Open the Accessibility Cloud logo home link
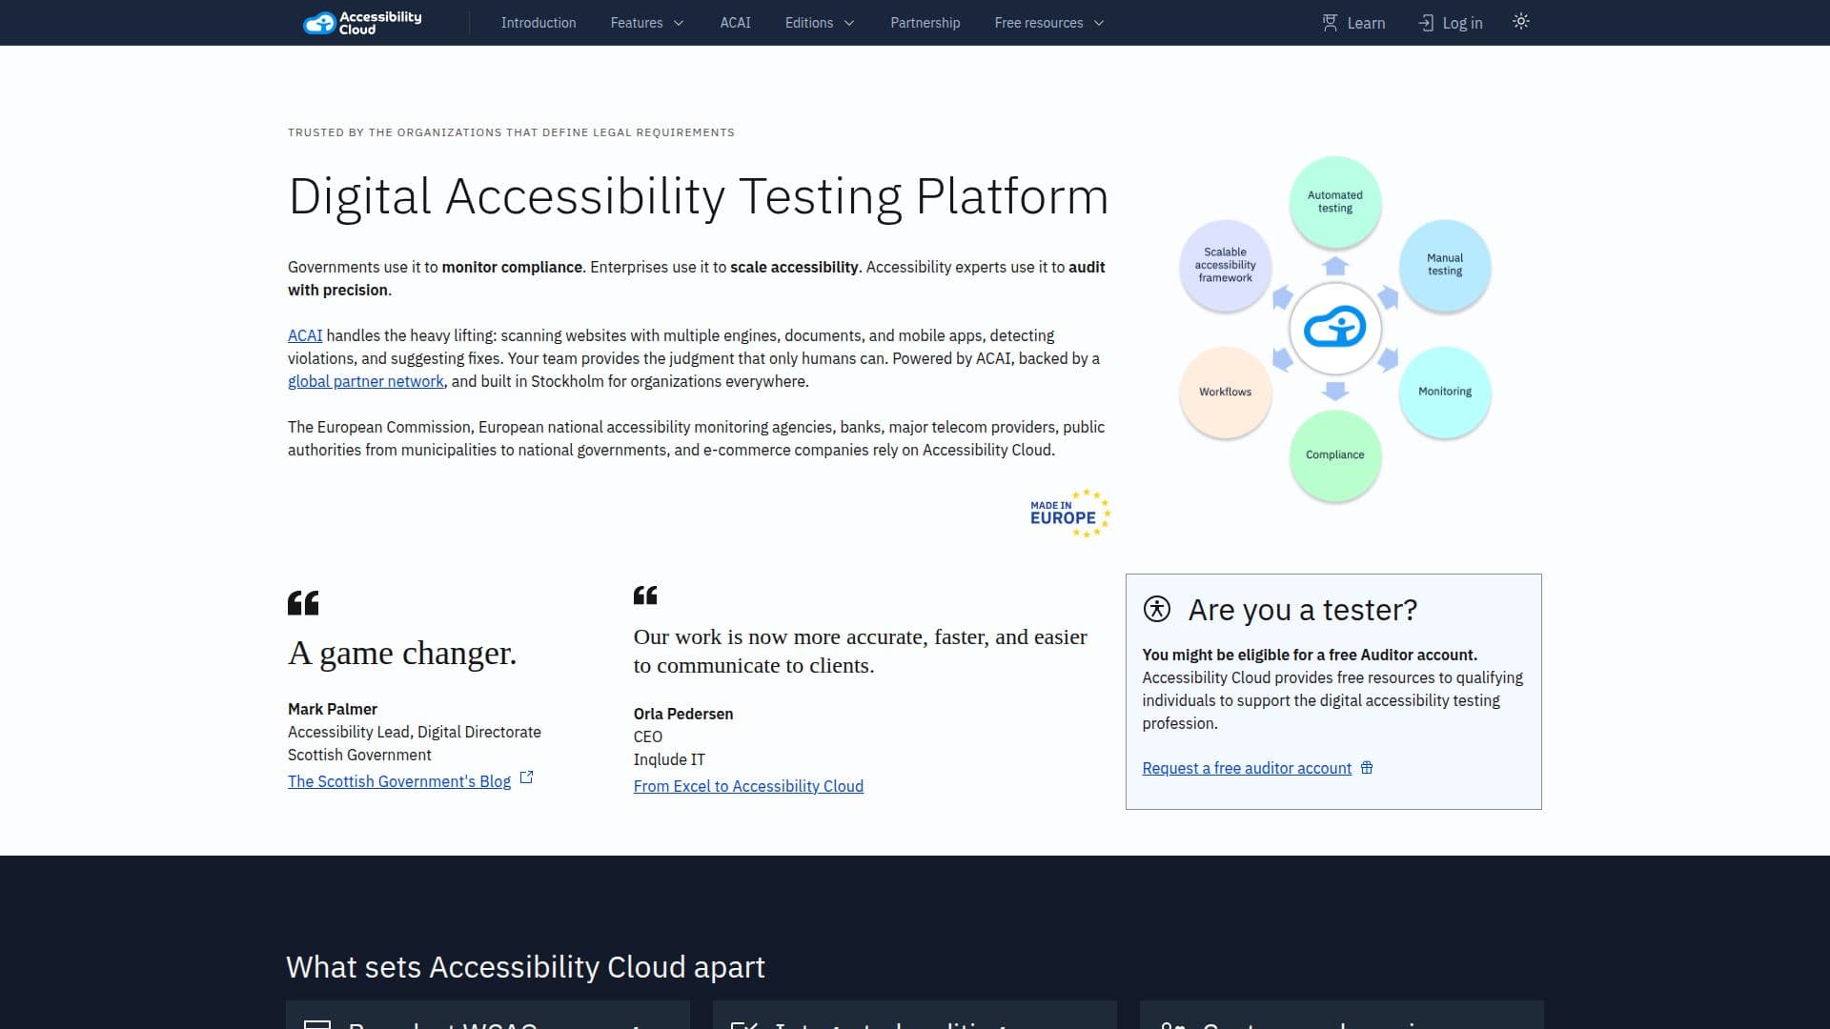Viewport: 1830px width, 1029px height. (x=362, y=23)
